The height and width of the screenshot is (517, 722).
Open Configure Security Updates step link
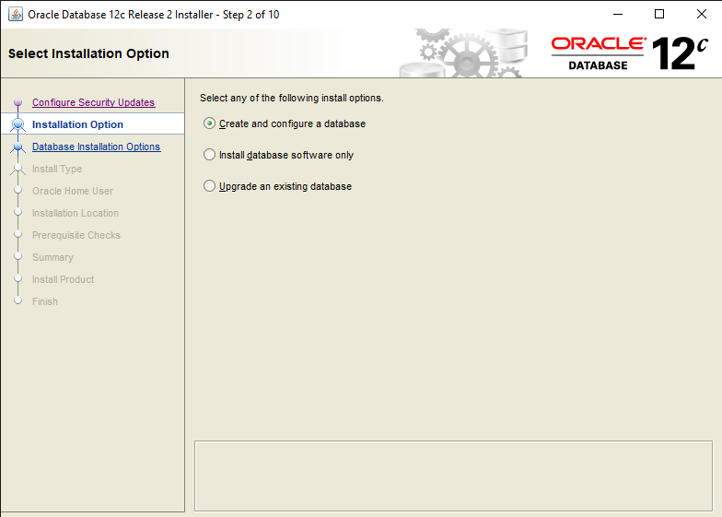[94, 102]
